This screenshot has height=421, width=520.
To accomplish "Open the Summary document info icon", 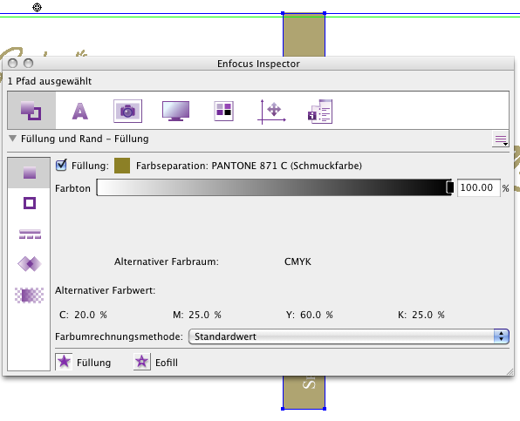I will [320, 112].
